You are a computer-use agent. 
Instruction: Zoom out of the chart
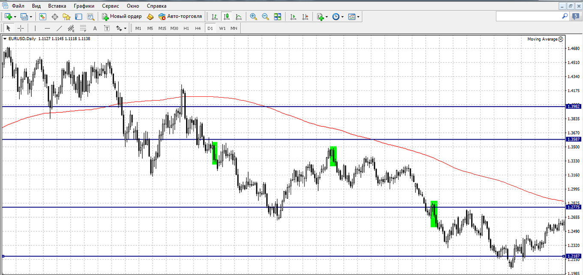[x=265, y=17]
